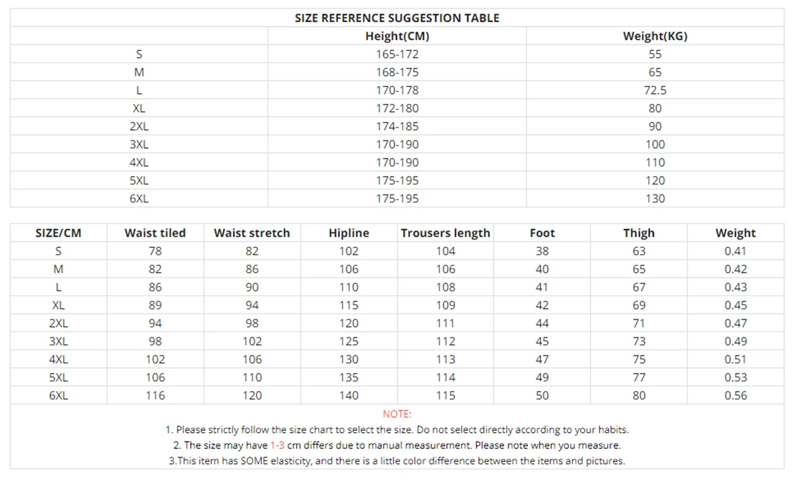Click the SIZE/CM header cell
The image size is (802, 480).
pos(58,233)
